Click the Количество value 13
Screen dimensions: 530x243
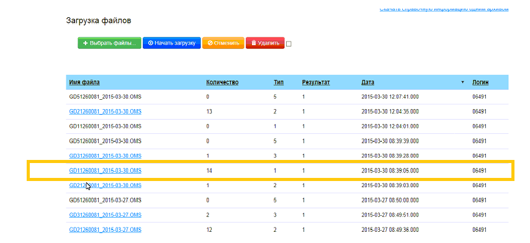[209, 112]
